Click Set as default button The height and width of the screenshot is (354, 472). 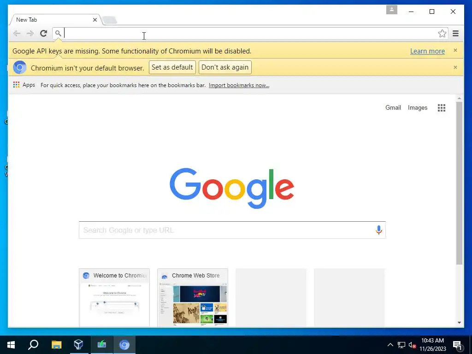pyautogui.click(x=172, y=67)
